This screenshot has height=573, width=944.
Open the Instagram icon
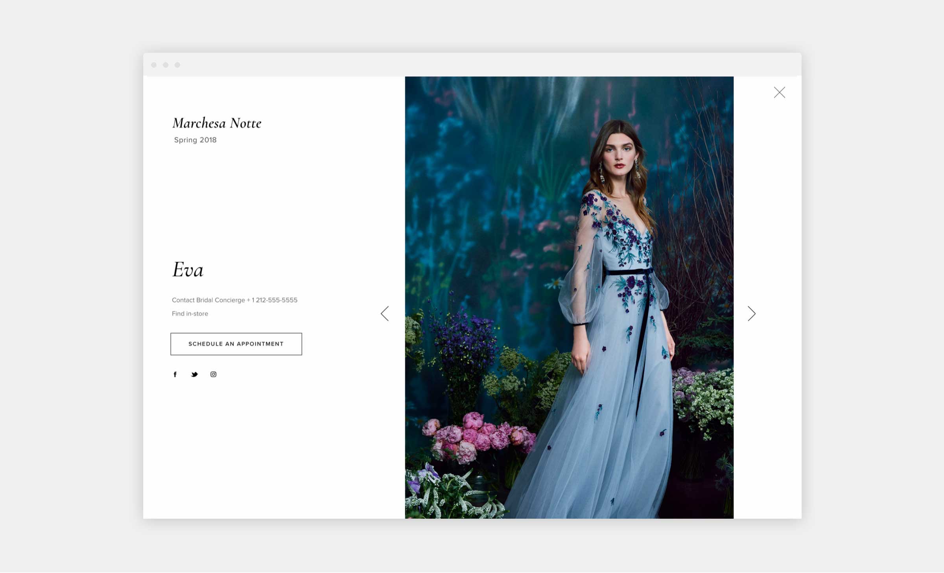pos(213,374)
